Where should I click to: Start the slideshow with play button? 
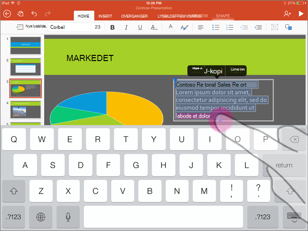301,14
